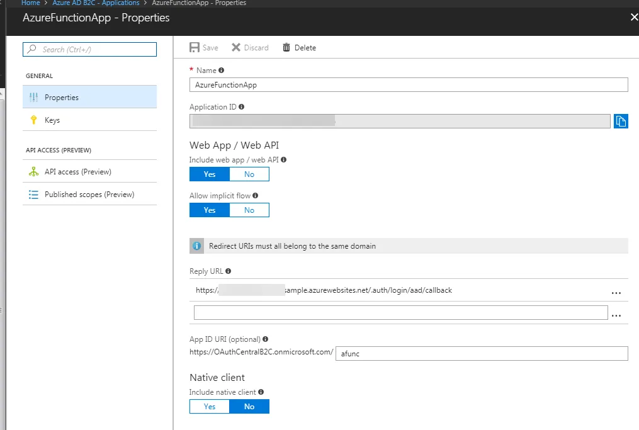Click info icon beside App ID URI
639x430 pixels.
tap(266, 339)
